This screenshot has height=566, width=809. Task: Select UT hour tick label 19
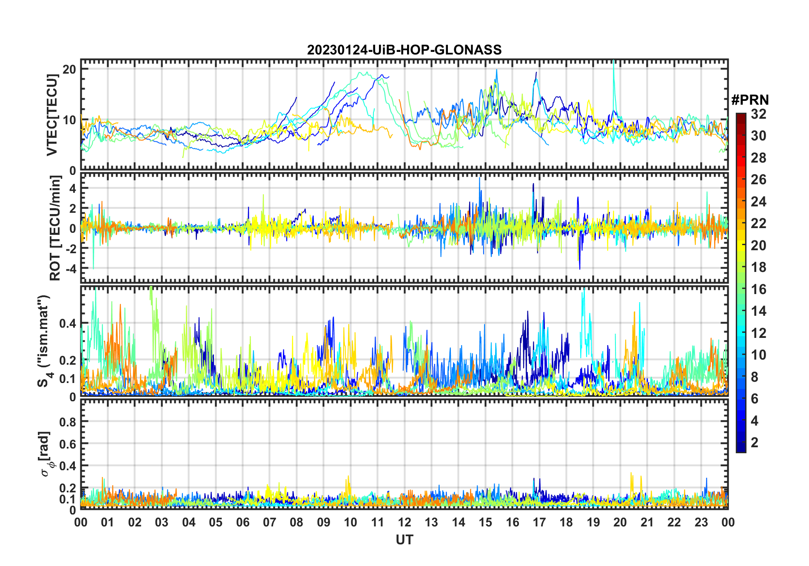tap(593, 522)
